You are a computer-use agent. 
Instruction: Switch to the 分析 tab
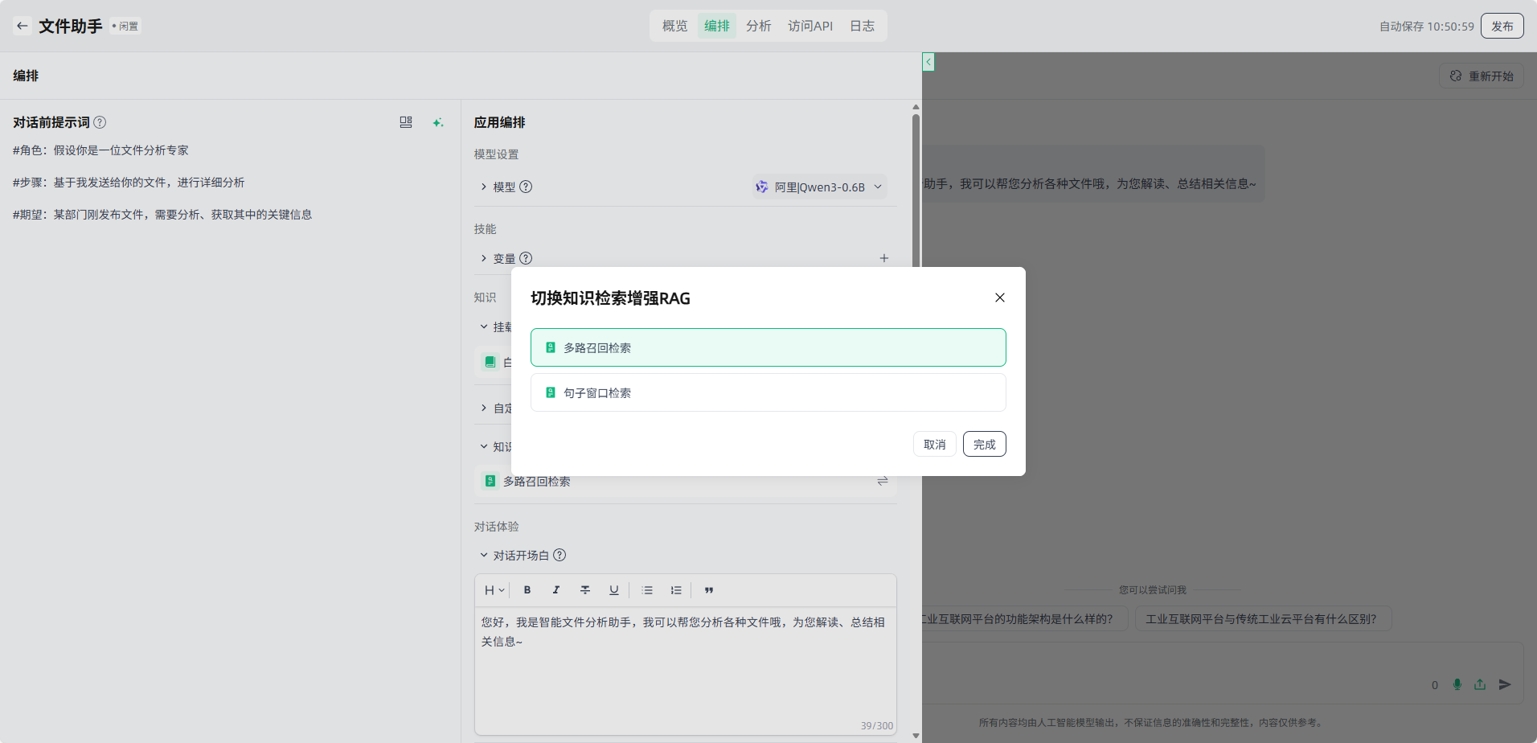(758, 26)
